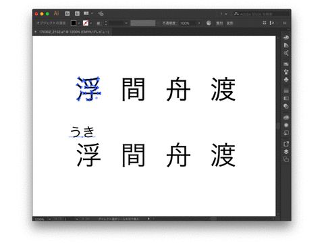324x243 pixels.
Task: Open the Swatches panel icon
Action: (286, 64)
